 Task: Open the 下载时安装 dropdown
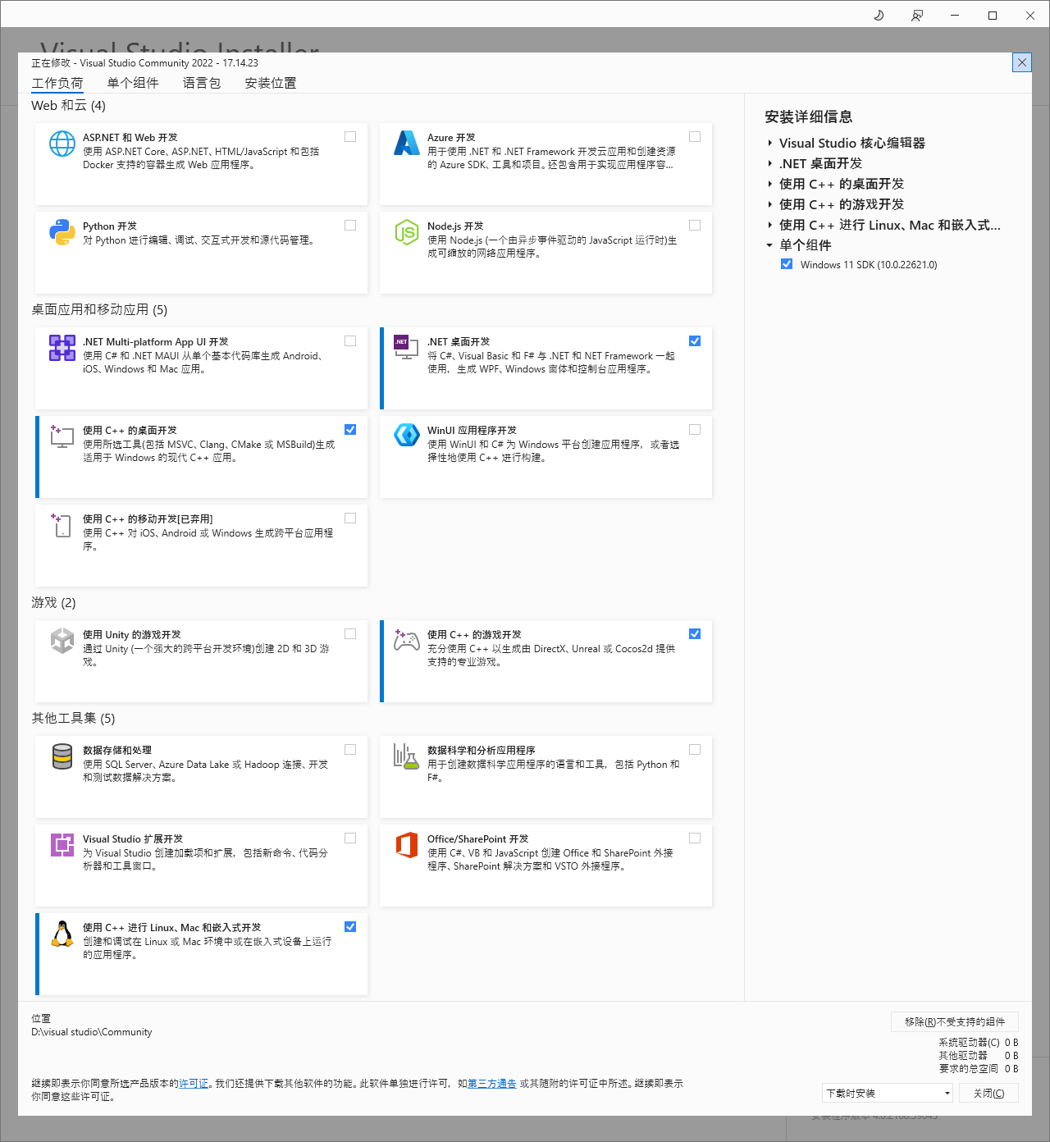tap(888, 1093)
